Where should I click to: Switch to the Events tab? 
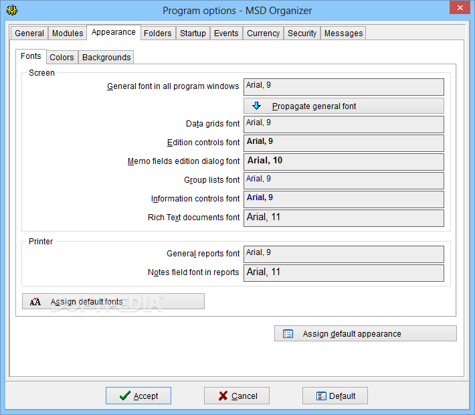point(226,33)
